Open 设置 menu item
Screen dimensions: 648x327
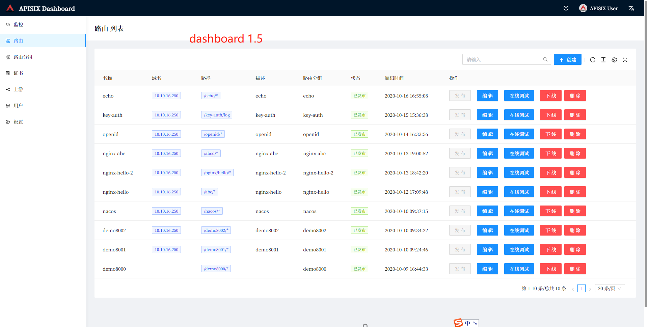click(x=43, y=121)
